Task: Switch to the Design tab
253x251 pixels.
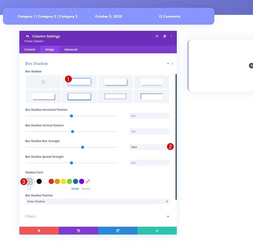Action: (x=50, y=49)
